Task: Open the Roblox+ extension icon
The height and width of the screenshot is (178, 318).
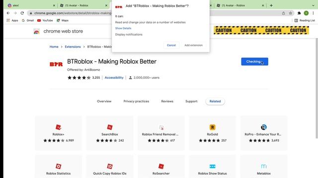Action: coord(59,127)
